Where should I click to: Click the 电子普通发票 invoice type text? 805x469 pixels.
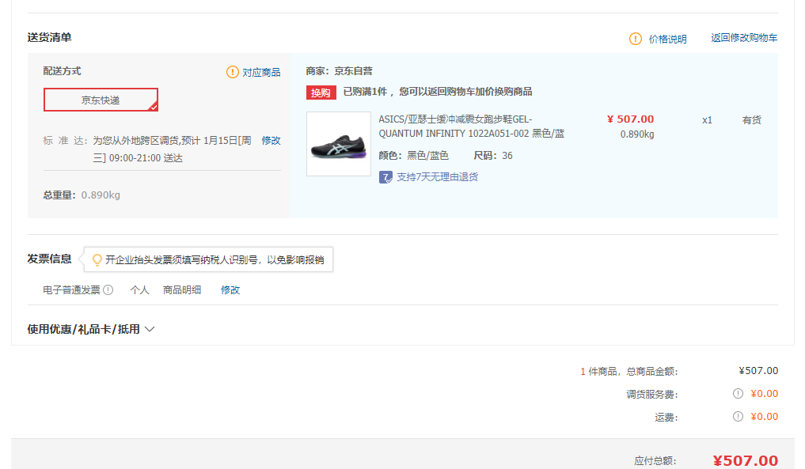tap(71, 290)
